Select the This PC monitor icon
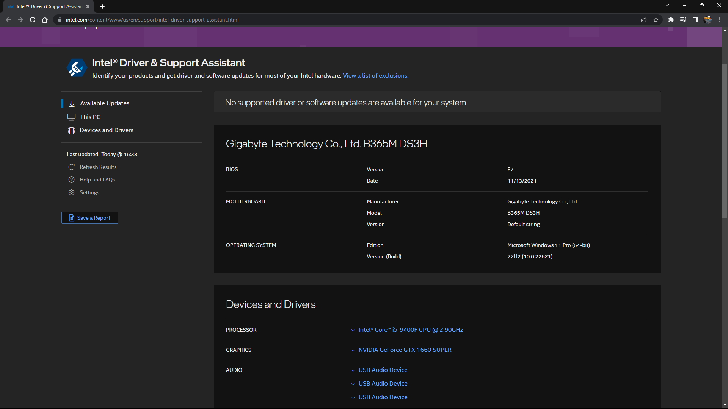This screenshot has width=728, height=409. pyautogui.click(x=71, y=117)
